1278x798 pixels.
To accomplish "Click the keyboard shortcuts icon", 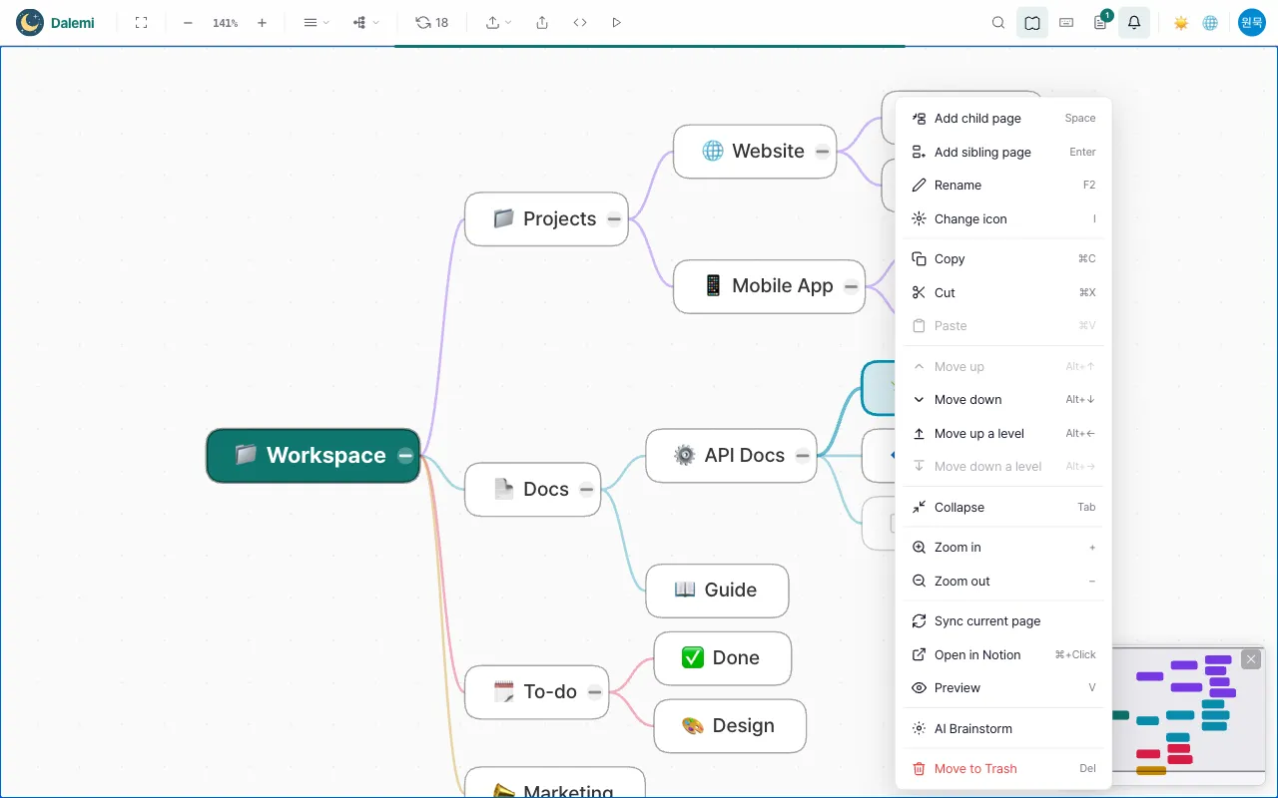I will (x=1066, y=22).
